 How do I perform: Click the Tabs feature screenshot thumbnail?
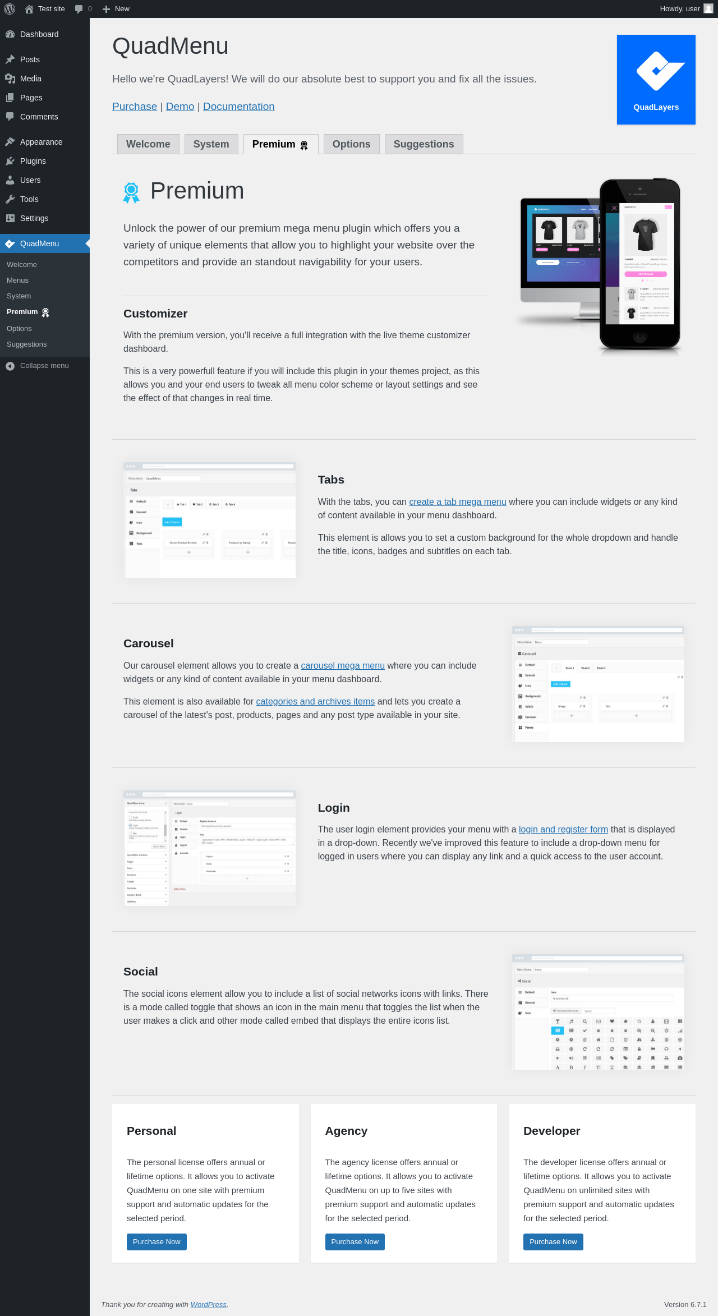point(209,520)
